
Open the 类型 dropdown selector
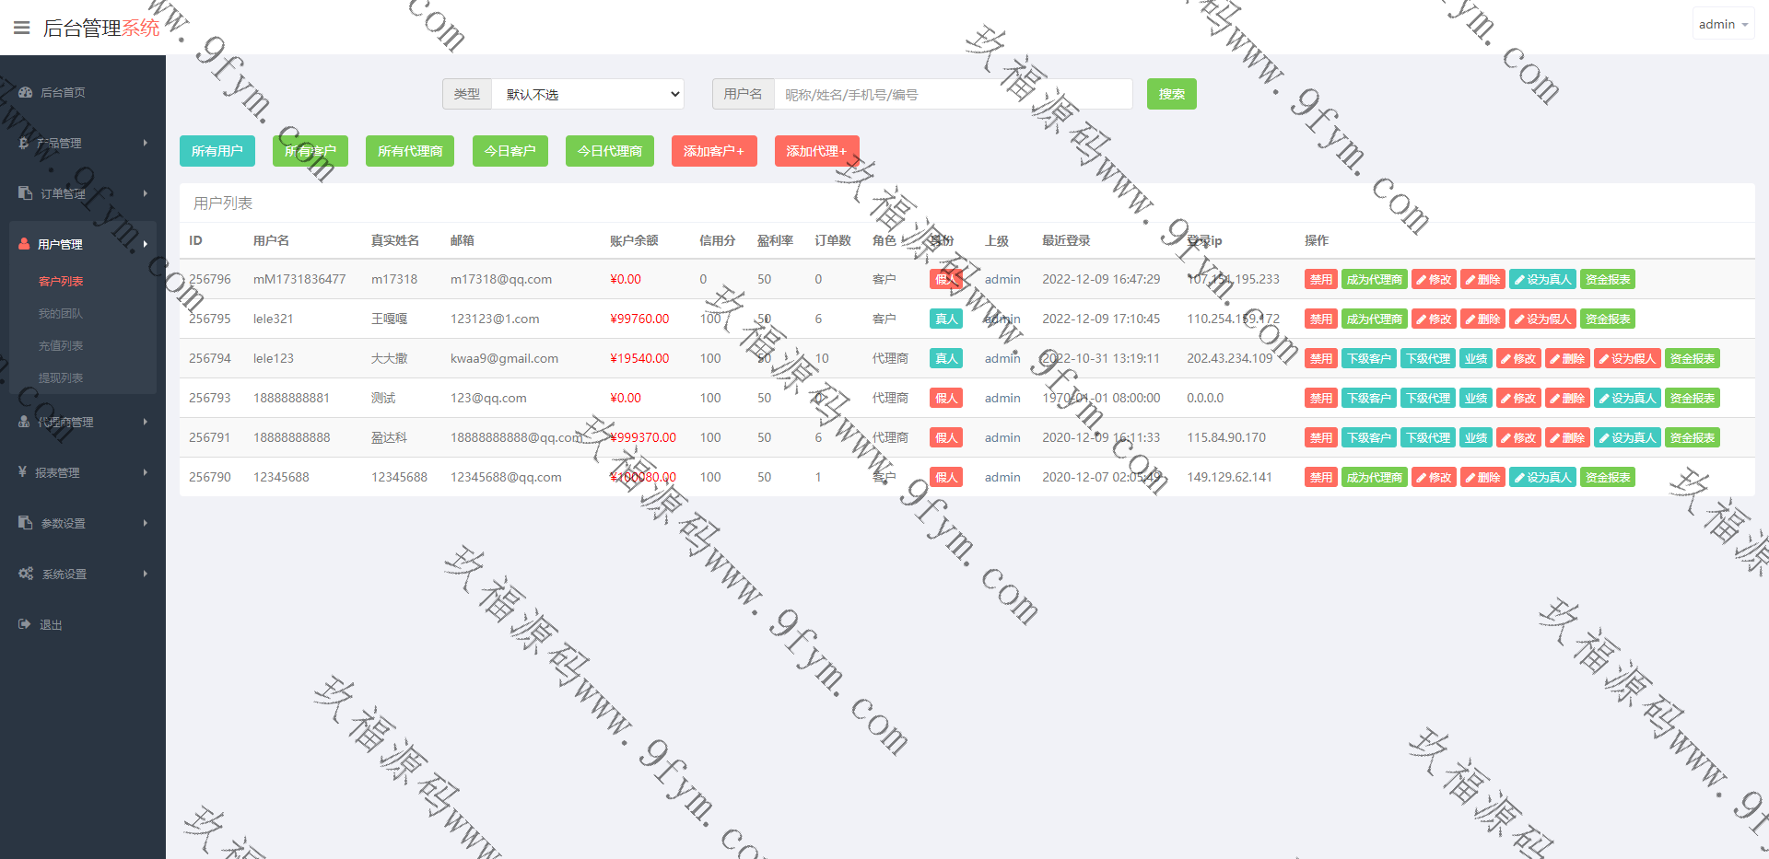[588, 94]
